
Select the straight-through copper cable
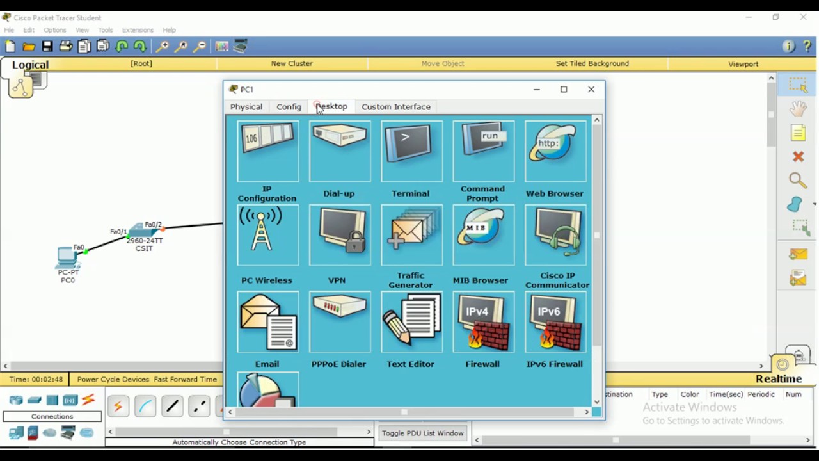coord(172,406)
